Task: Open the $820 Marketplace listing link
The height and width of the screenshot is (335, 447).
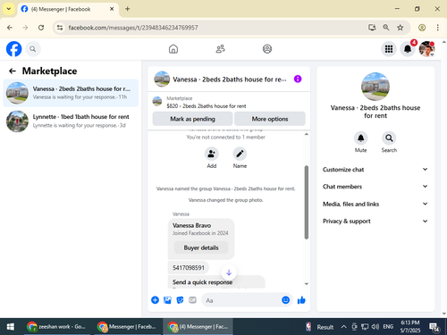Action: pyautogui.click(x=207, y=106)
